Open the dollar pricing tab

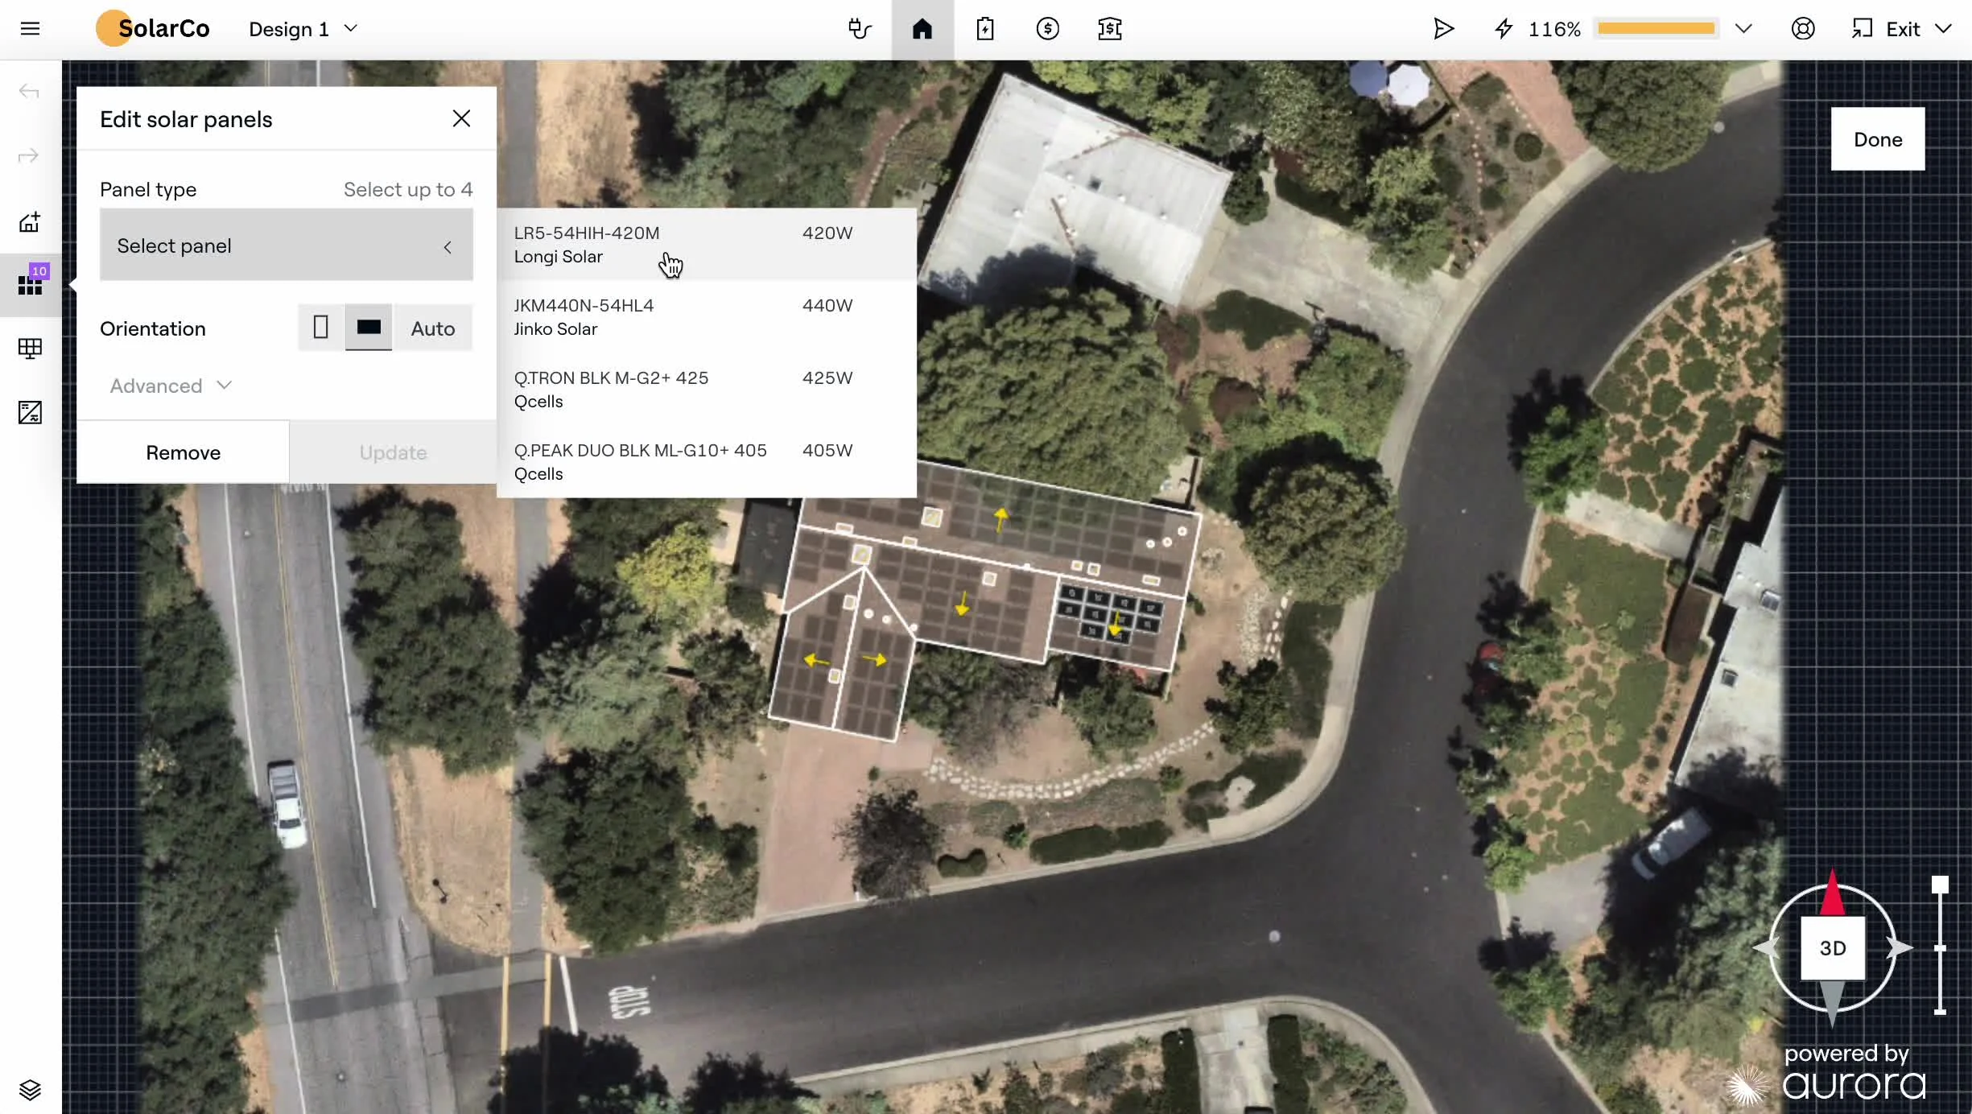tap(1047, 29)
